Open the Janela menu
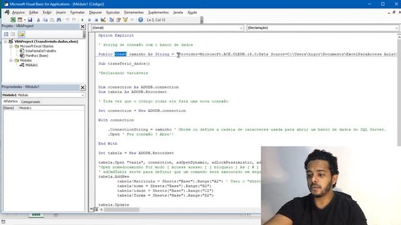 (x=178, y=12)
